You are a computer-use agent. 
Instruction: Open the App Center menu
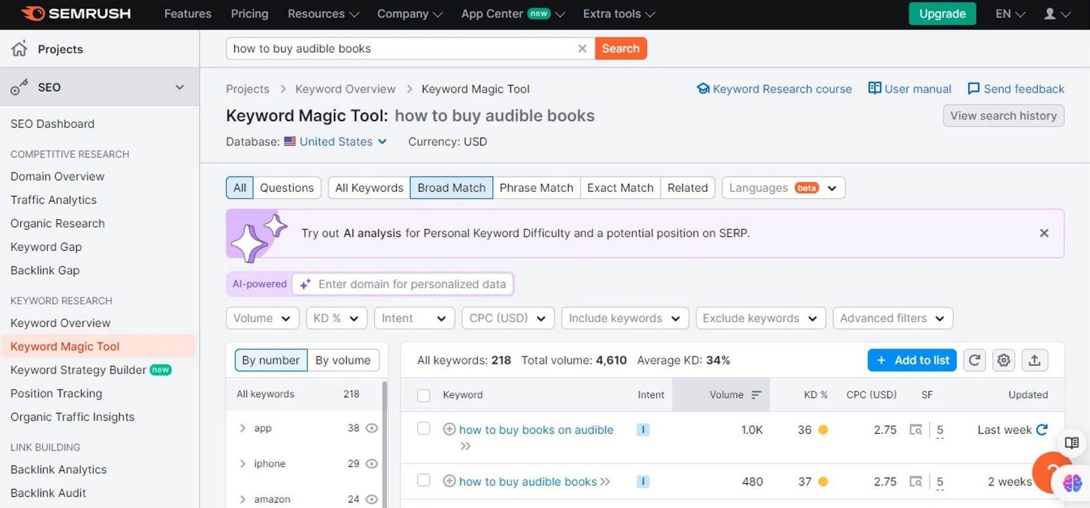click(513, 14)
